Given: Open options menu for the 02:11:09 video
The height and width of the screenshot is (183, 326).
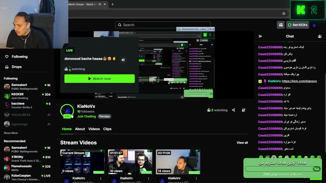Looking at the screenshot, I should click(x=196, y=178).
